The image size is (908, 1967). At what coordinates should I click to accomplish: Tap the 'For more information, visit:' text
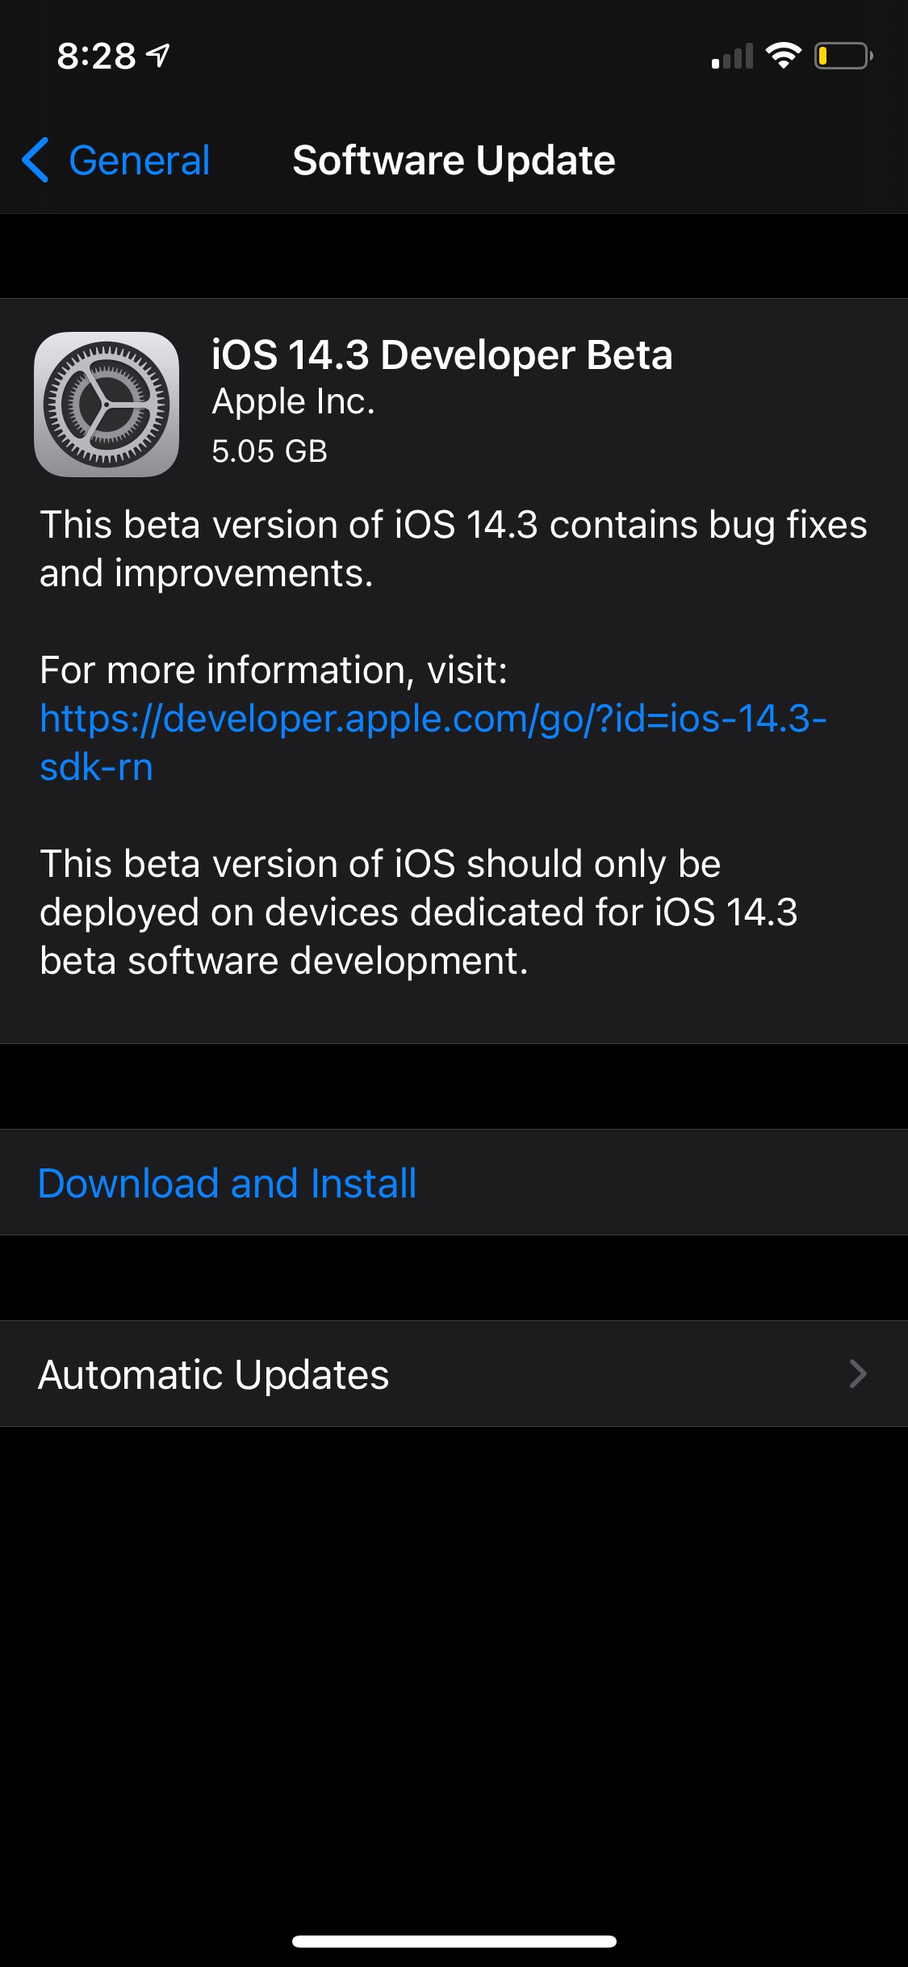coord(274,669)
